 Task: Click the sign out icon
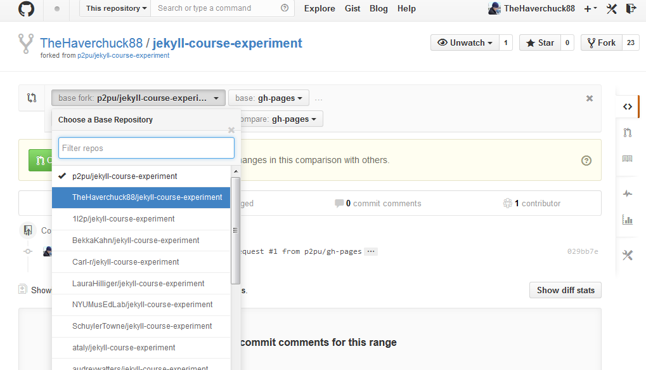(x=631, y=8)
